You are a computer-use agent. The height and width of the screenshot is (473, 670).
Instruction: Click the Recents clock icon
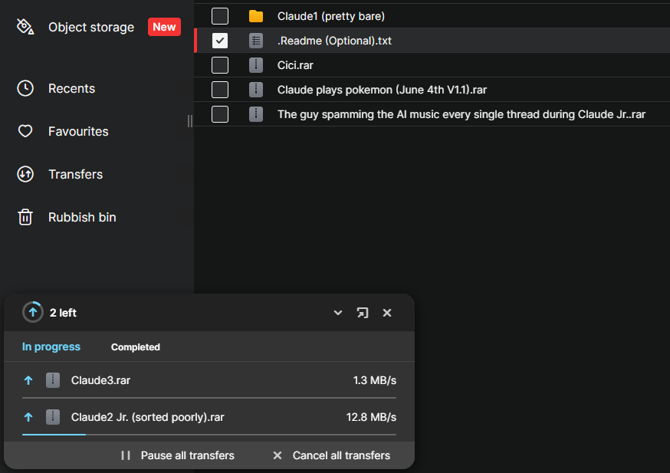click(25, 88)
